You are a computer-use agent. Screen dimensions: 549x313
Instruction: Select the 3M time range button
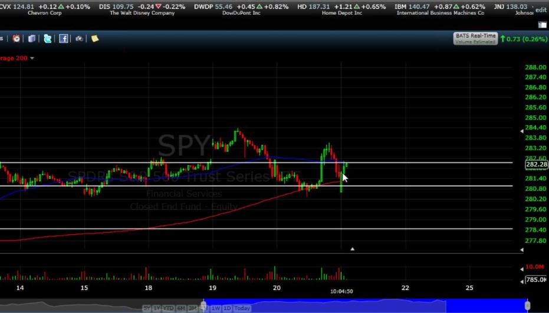(x=192, y=308)
